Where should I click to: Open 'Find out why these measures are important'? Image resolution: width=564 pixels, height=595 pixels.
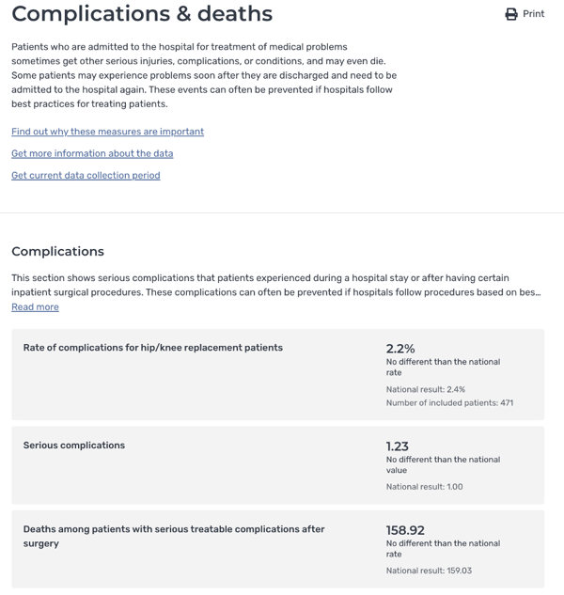tap(107, 132)
